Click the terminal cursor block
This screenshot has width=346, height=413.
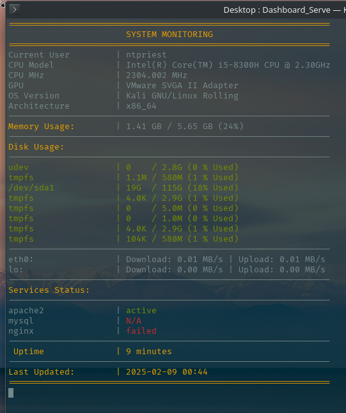coord(11,393)
